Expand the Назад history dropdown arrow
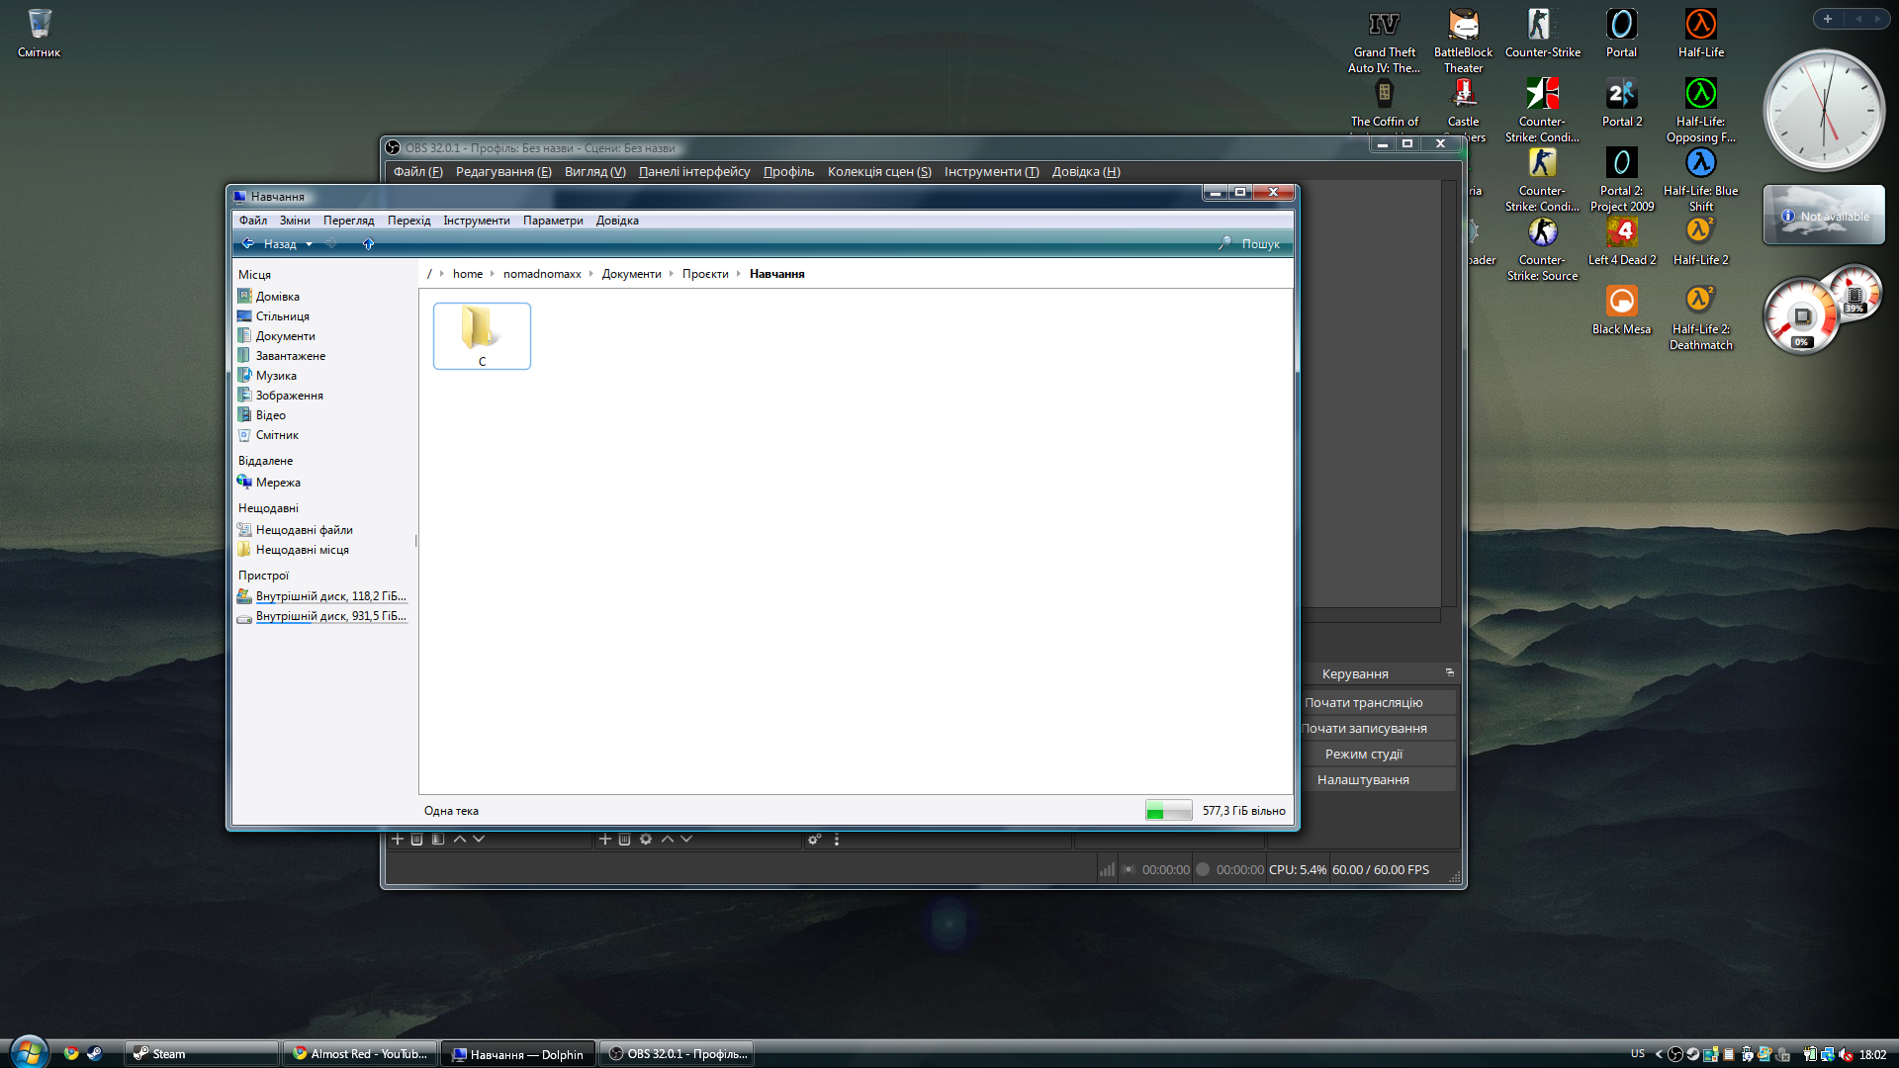The width and height of the screenshot is (1899, 1068). [x=309, y=244]
